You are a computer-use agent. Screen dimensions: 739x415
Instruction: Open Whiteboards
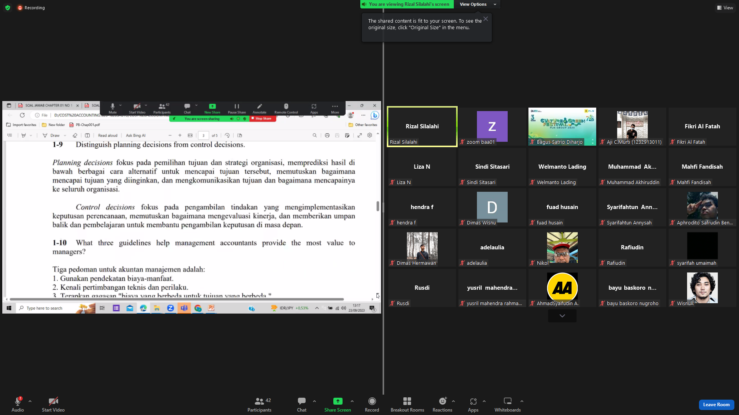click(508, 404)
